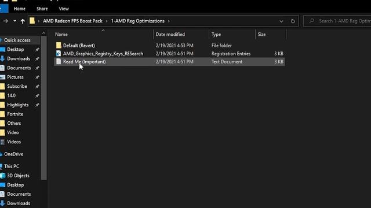Click the Up one level arrow icon
Screen dimensions: 371x208
(23, 21)
